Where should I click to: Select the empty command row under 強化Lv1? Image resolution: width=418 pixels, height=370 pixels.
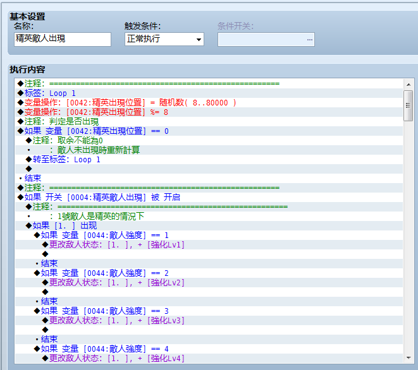209,254
